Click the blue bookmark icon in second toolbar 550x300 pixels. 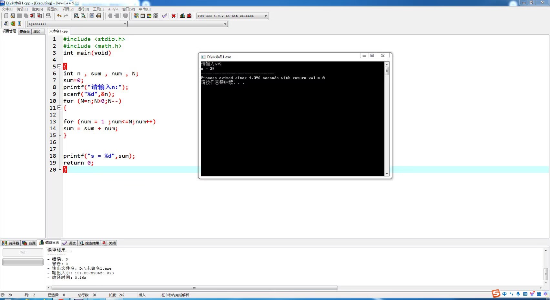19,24
